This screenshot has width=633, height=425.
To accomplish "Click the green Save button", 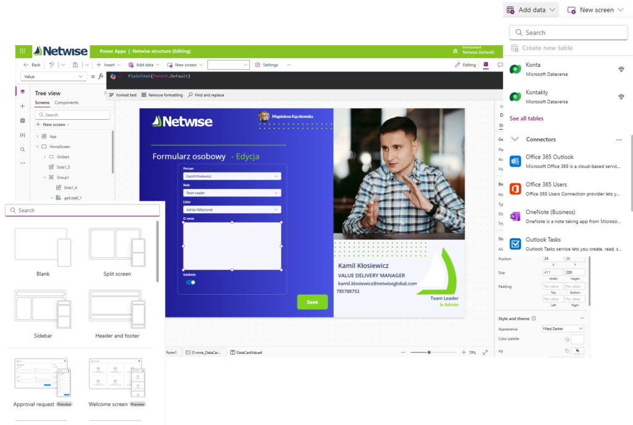I will tap(312, 302).
